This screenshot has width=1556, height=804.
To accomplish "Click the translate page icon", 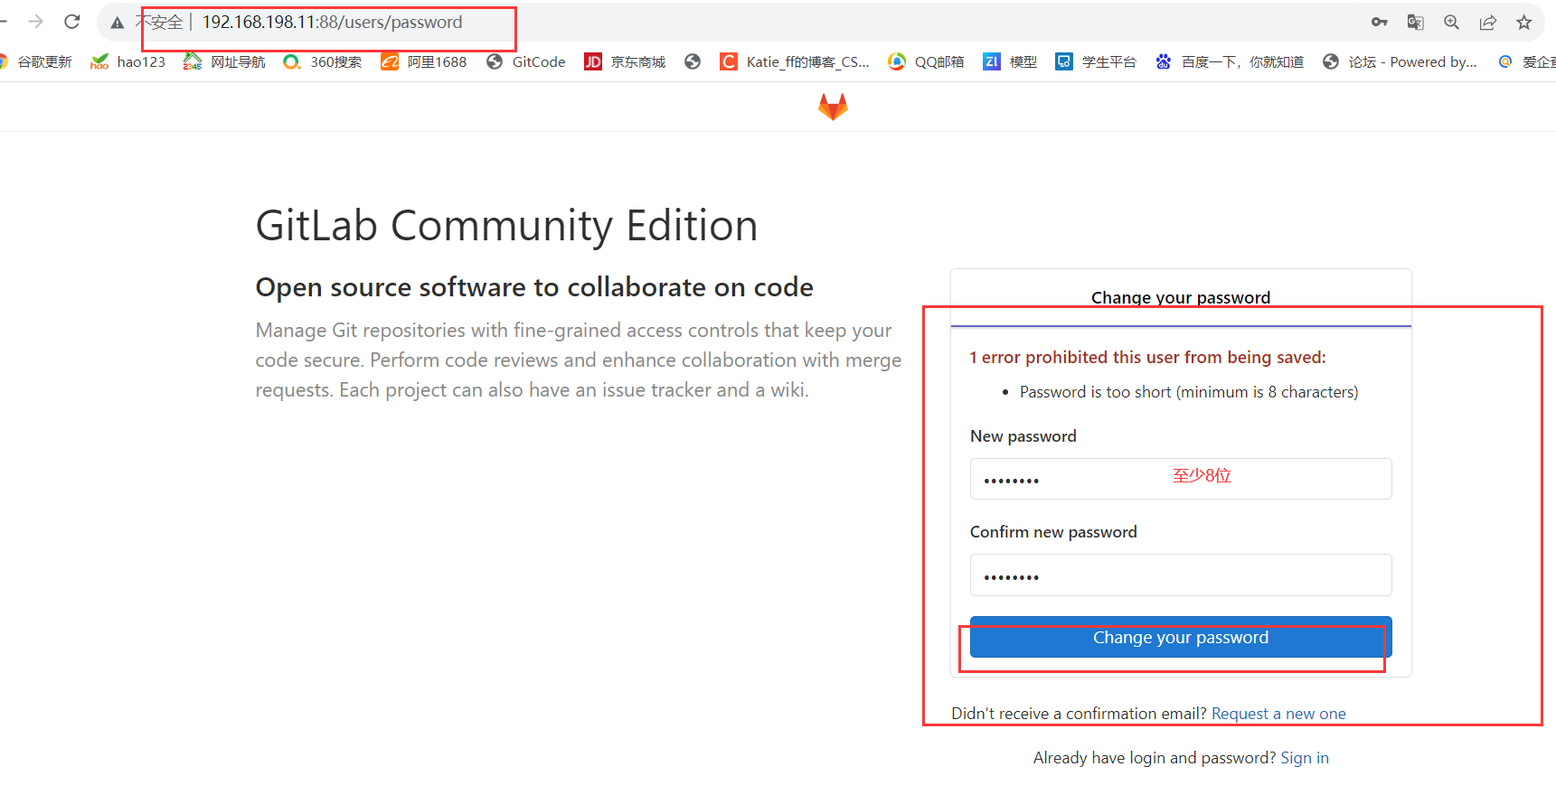I will point(1415,23).
